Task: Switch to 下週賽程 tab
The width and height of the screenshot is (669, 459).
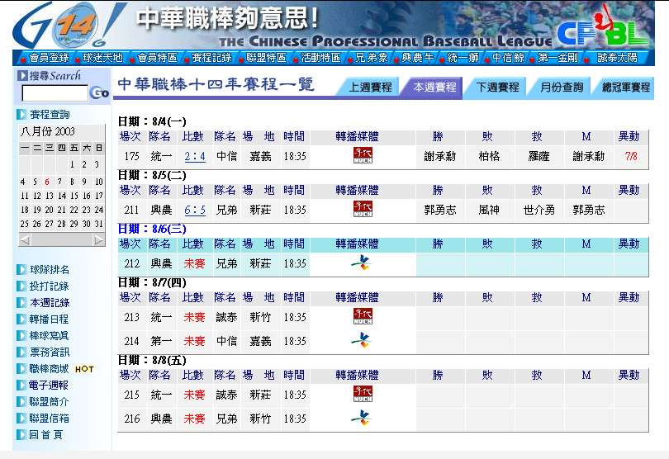Action: 497,88
